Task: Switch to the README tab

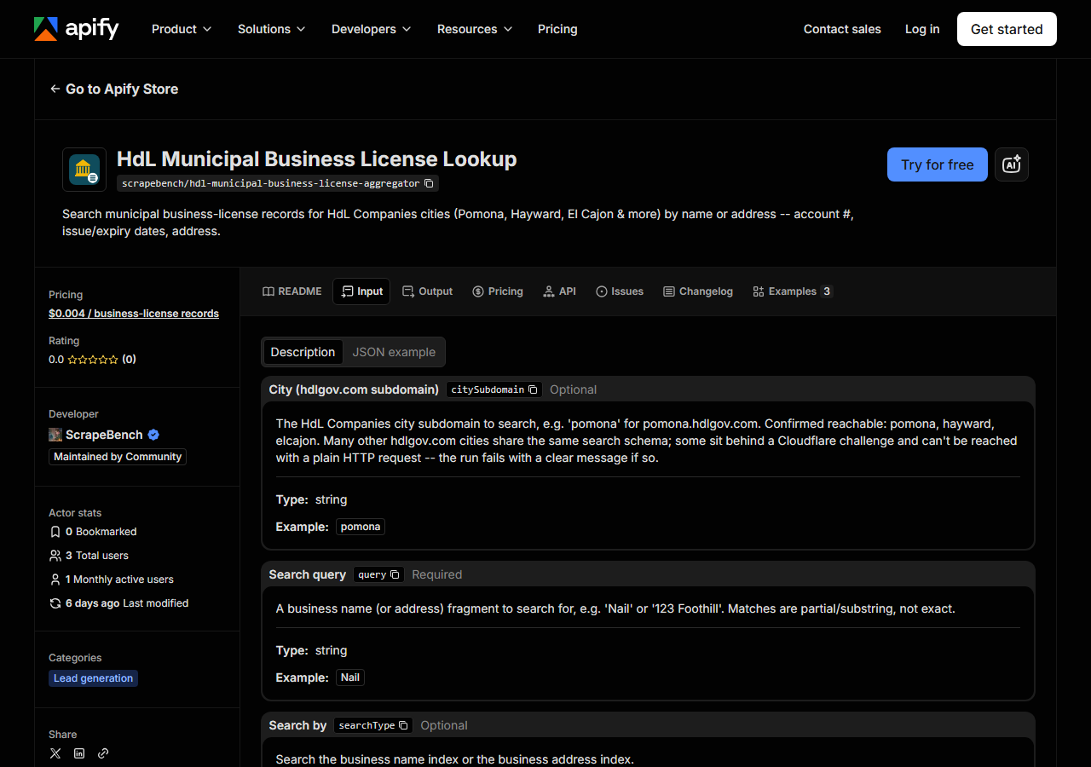Action: [292, 291]
